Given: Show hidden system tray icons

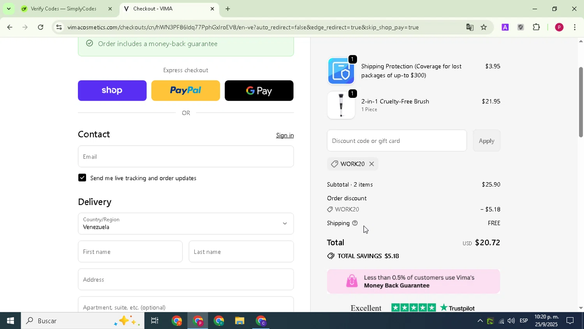Looking at the screenshot, I should 480,321.
